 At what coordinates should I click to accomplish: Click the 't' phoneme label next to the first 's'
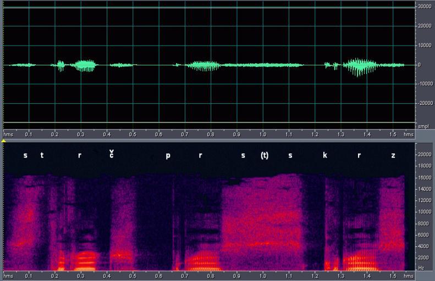tap(42, 155)
